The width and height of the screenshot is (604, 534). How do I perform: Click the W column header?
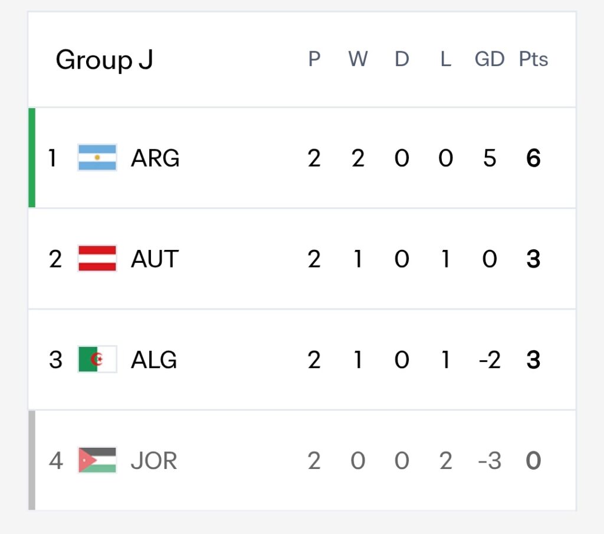tap(358, 59)
